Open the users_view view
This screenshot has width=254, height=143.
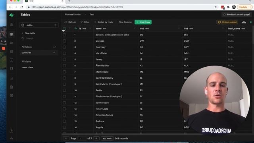[x=27, y=67]
